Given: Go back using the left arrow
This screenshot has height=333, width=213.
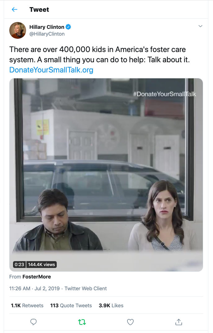Looking at the screenshot, I should (15, 10).
